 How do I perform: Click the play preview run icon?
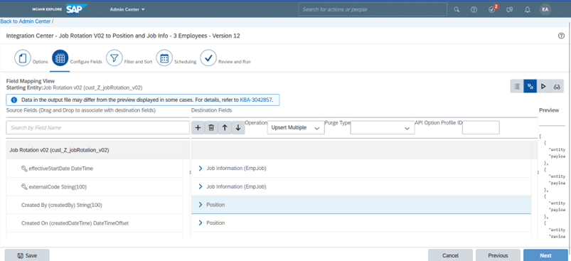tap(543, 87)
